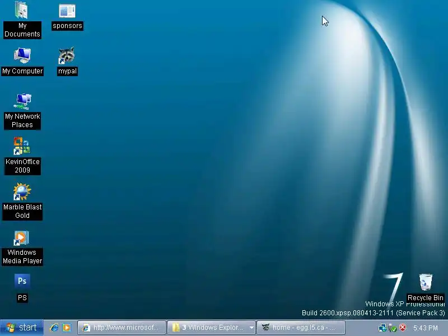This screenshot has height=336, width=448.
Task: Click the 'My Documents' icon label text
Action: point(22,30)
